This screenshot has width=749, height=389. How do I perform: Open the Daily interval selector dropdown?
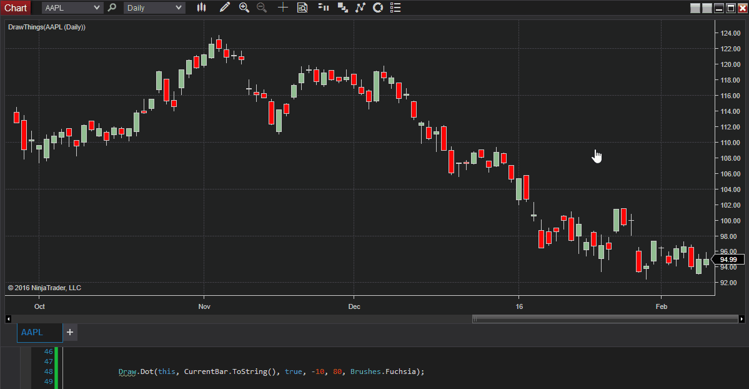click(154, 8)
